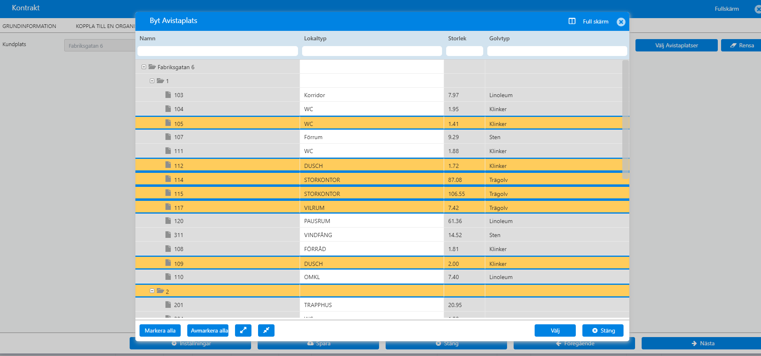
Task: Click the file icon of room 103
Action: coord(168,95)
